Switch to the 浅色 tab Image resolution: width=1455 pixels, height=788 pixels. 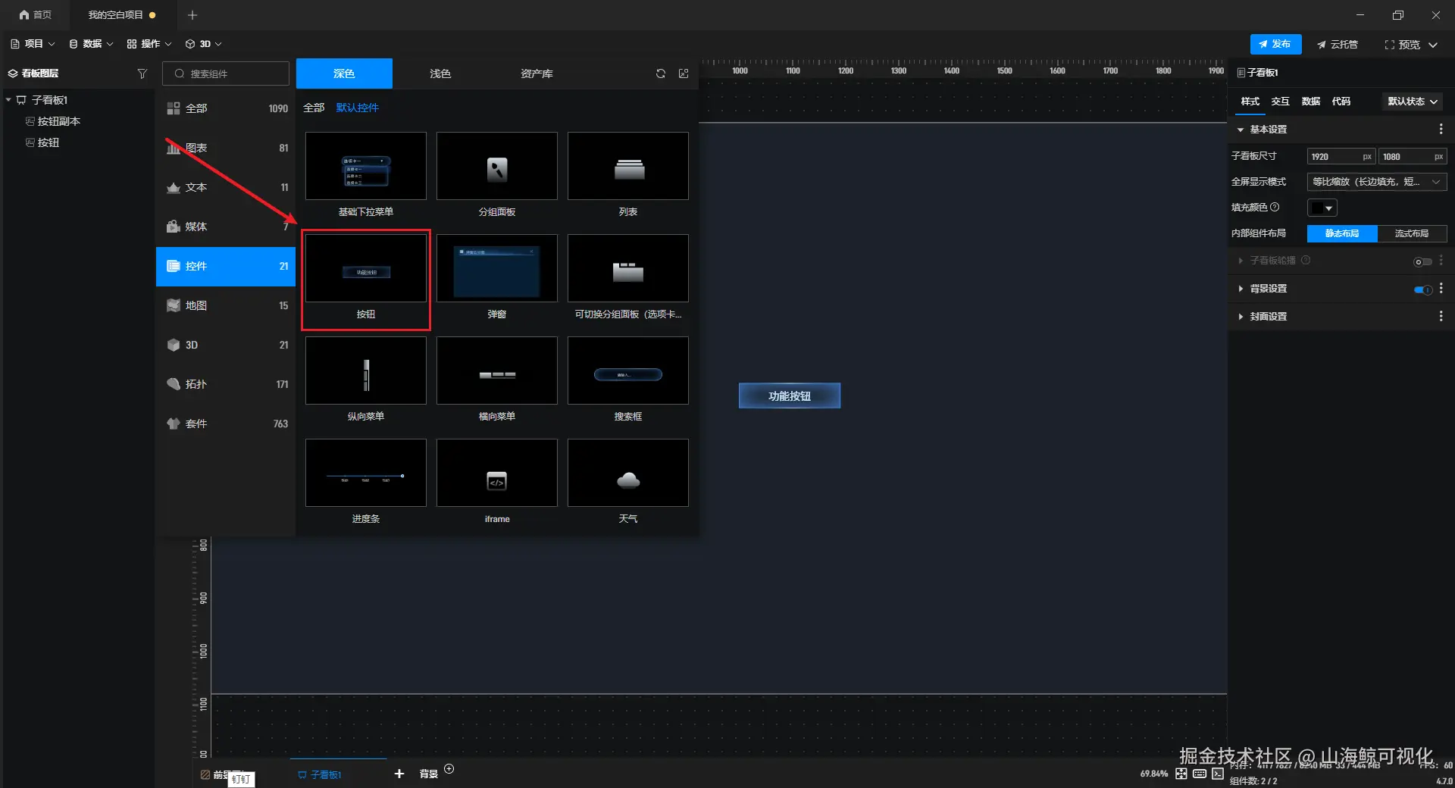[440, 73]
